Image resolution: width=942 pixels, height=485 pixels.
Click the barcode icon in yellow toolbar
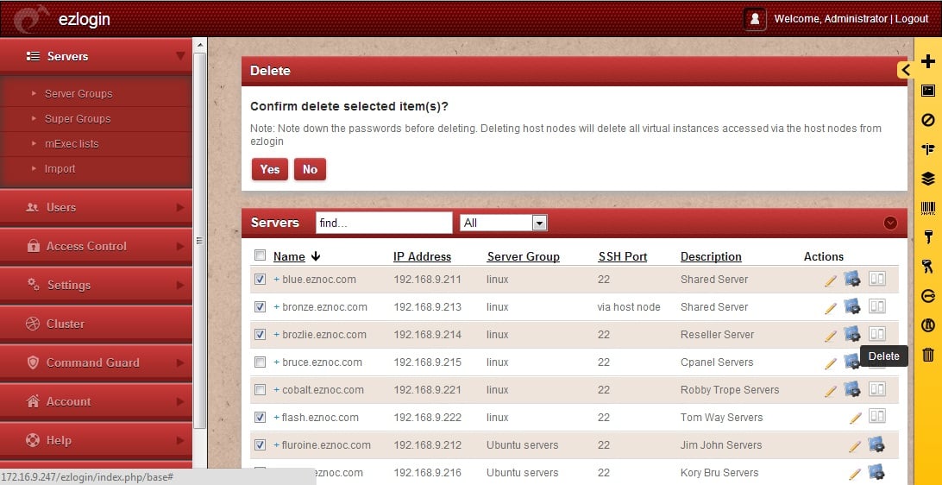pyautogui.click(x=927, y=208)
